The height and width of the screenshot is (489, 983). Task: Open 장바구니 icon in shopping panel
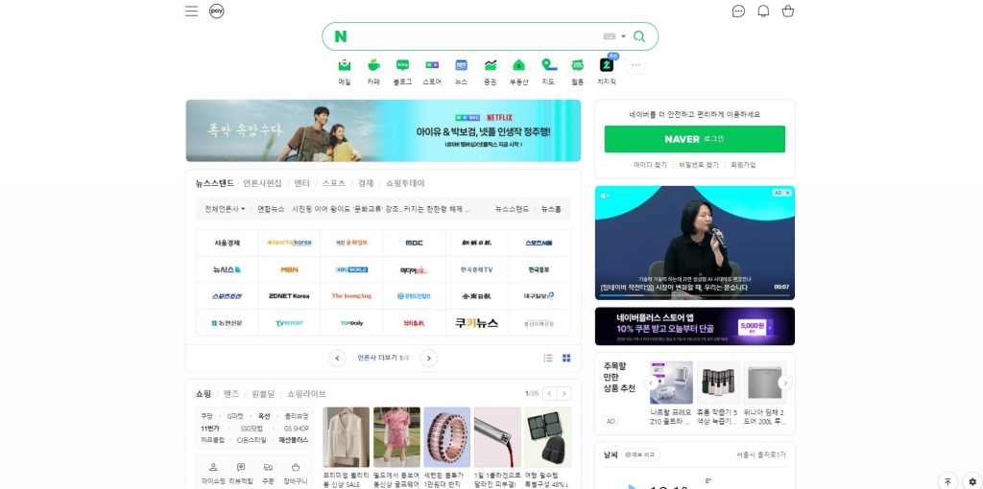point(296,467)
